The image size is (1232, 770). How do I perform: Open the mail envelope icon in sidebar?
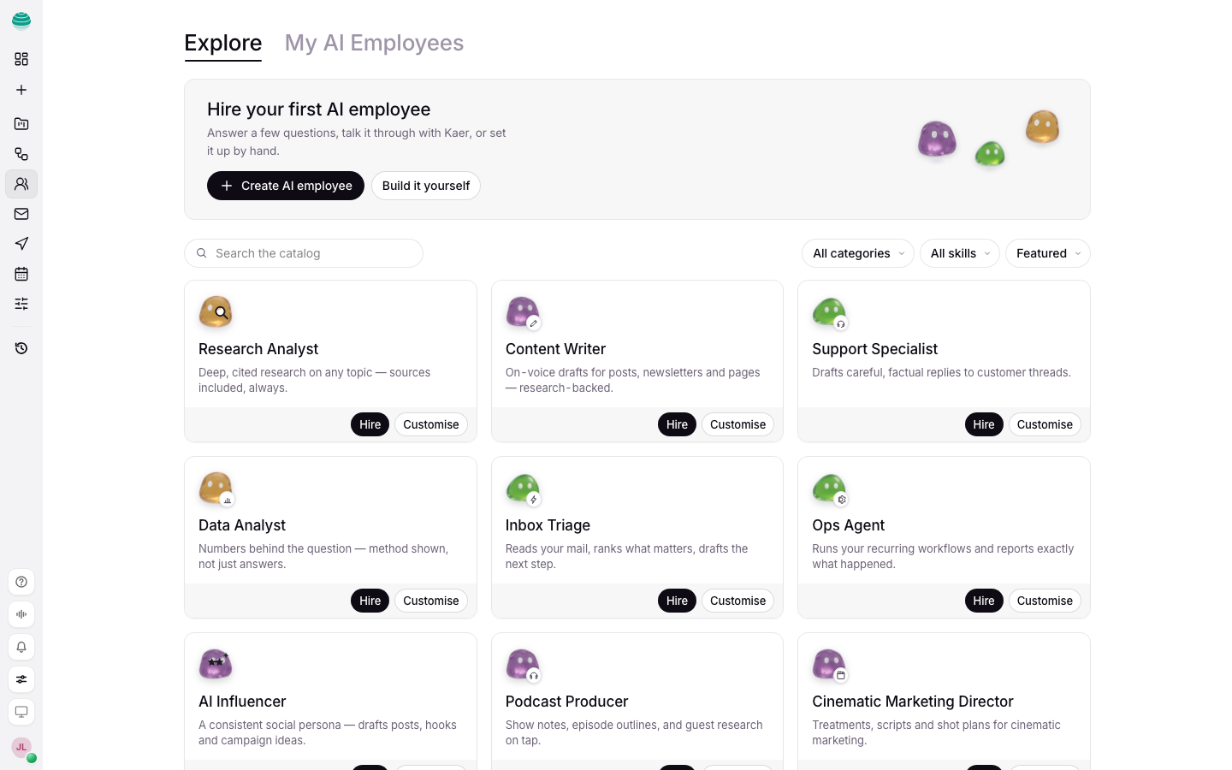[x=21, y=214]
